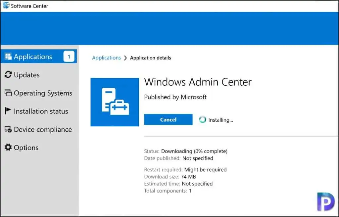The width and height of the screenshot is (339, 217).
Task: Open the Options page
Action: coord(26,148)
